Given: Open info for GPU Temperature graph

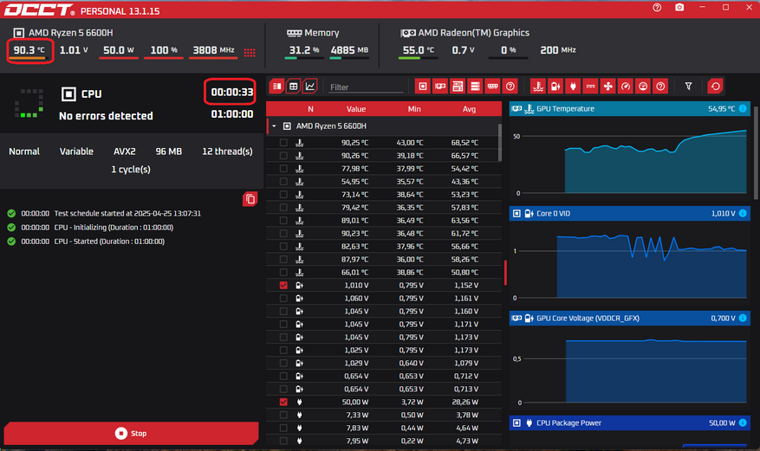Looking at the screenshot, I should click(x=743, y=108).
